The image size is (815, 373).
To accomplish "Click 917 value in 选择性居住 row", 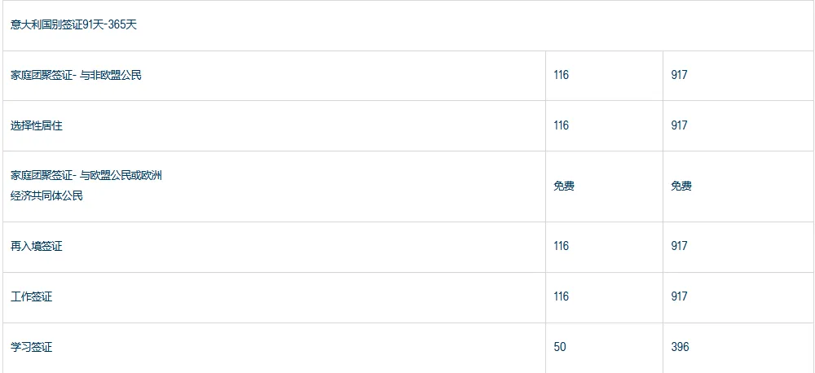I will [x=679, y=125].
